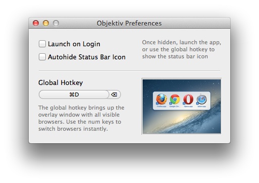This screenshot has width=259, height=183.
Task: Click the Firefox icon in preview image
Action: point(161,99)
